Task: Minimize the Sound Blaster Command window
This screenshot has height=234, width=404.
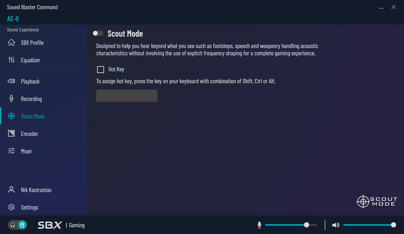Action: pyautogui.click(x=381, y=8)
